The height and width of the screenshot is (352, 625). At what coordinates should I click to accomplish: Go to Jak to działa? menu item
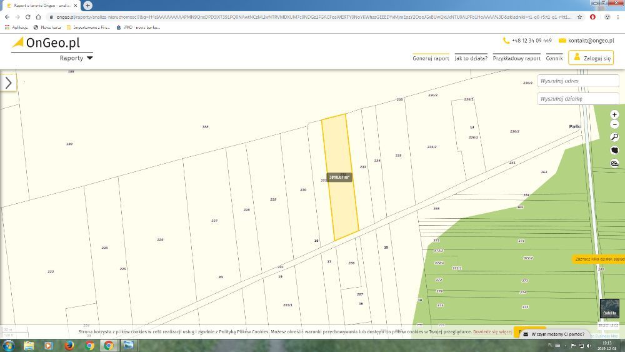[471, 58]
